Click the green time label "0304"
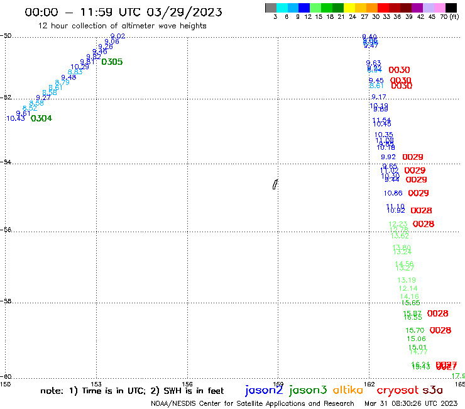 [41, 118]
